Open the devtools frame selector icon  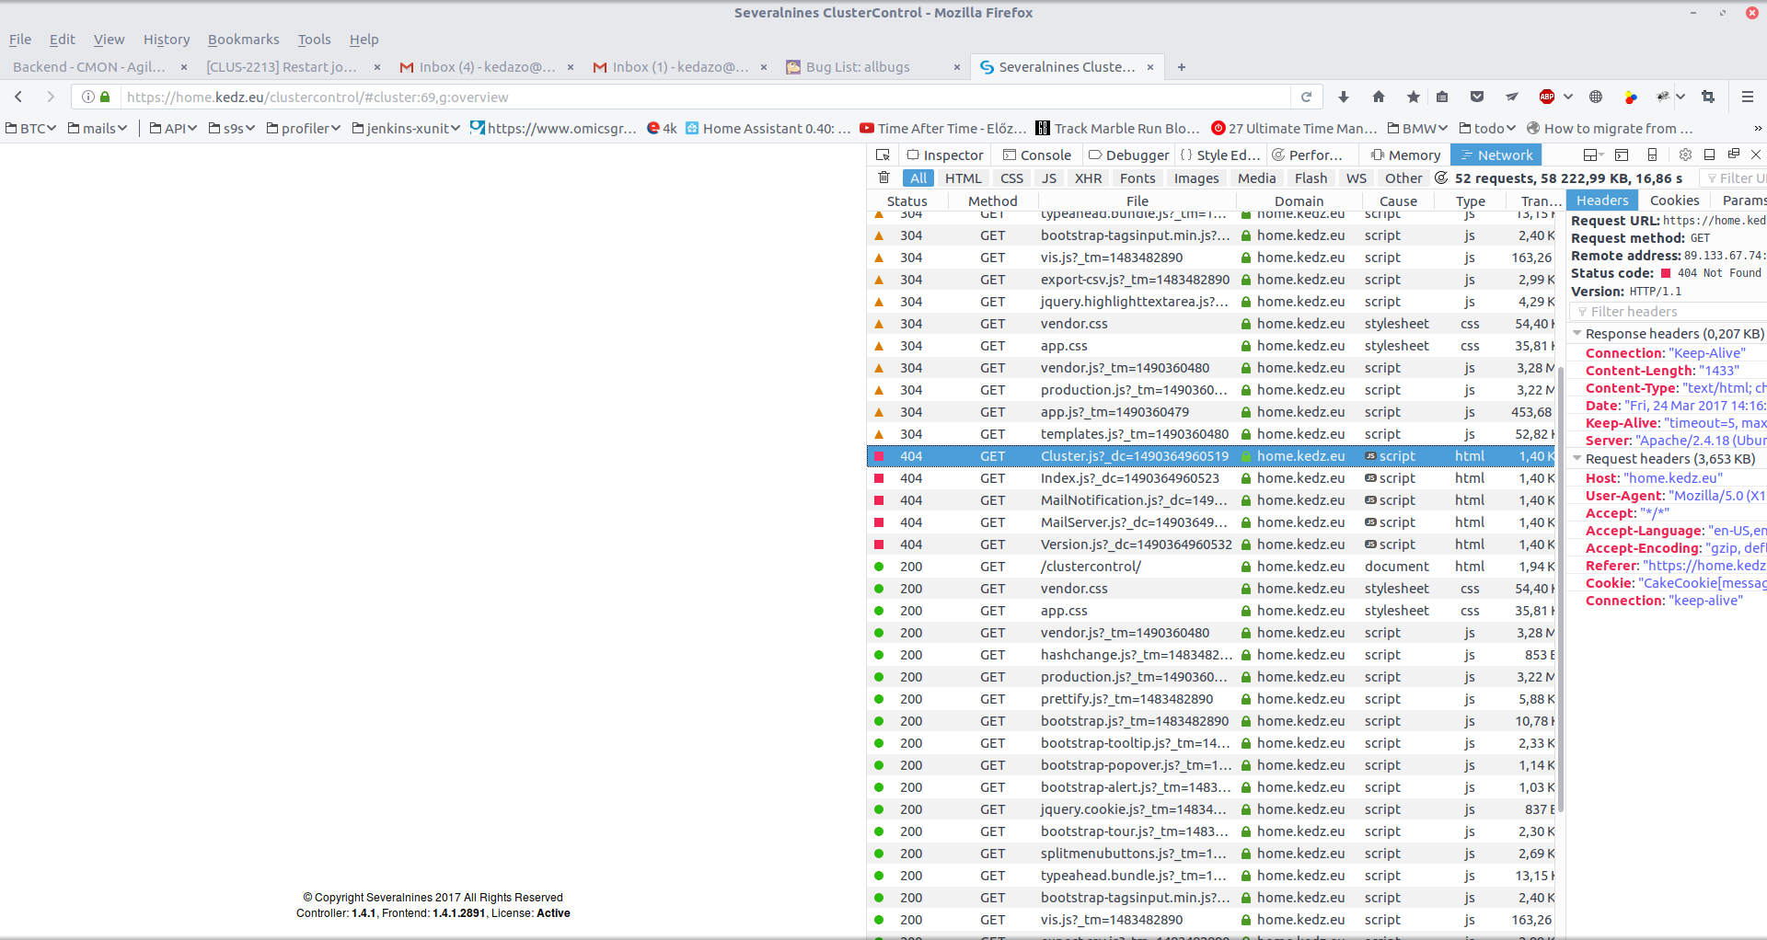tap(1592, 155)
